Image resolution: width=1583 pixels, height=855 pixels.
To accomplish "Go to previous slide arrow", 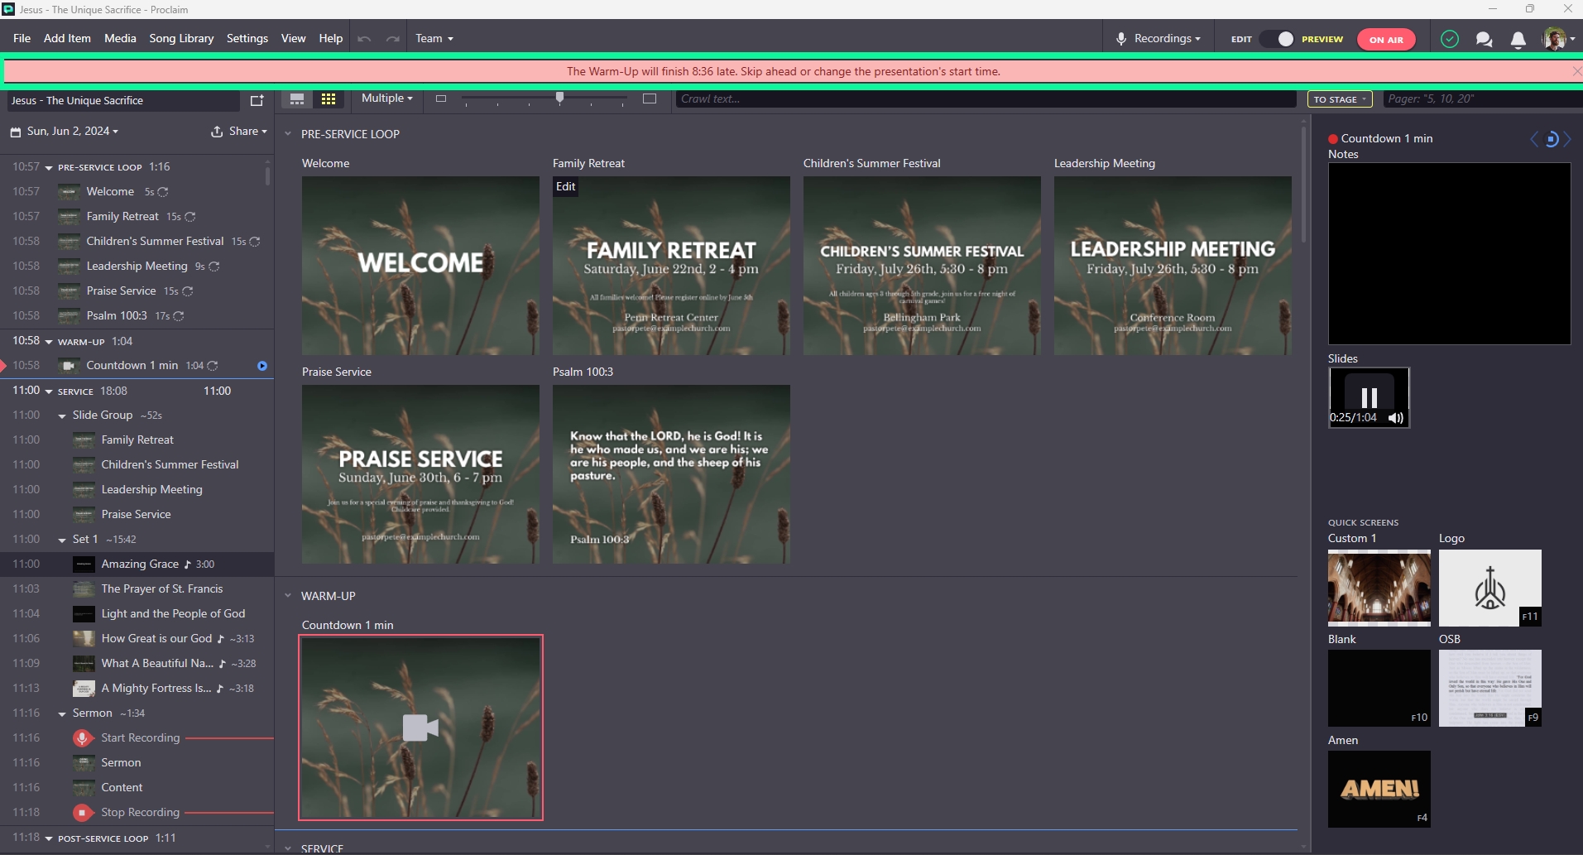I will pyautogui.click(x=1534, y=139).
